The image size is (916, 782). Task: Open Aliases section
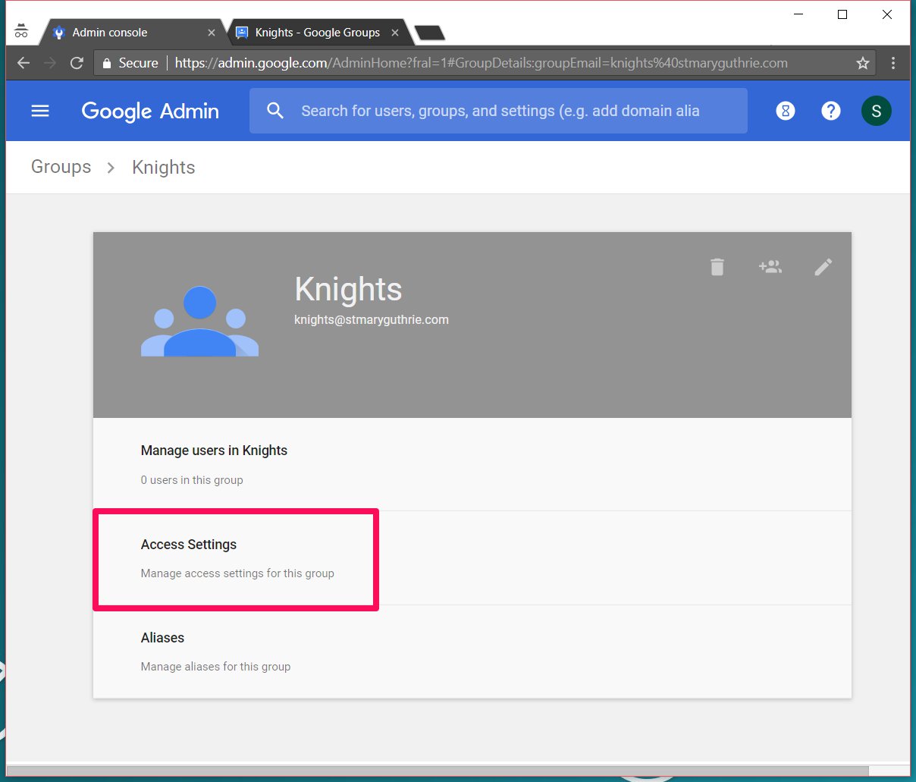(472, 652)
